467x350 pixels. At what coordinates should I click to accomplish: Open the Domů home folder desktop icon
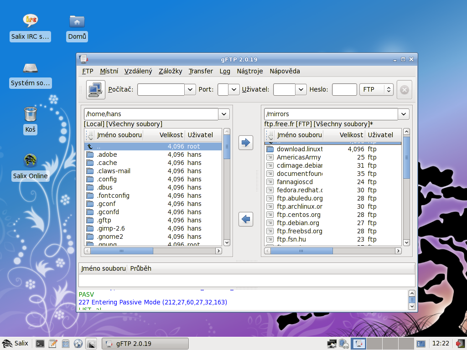click(x=77, y=28)
